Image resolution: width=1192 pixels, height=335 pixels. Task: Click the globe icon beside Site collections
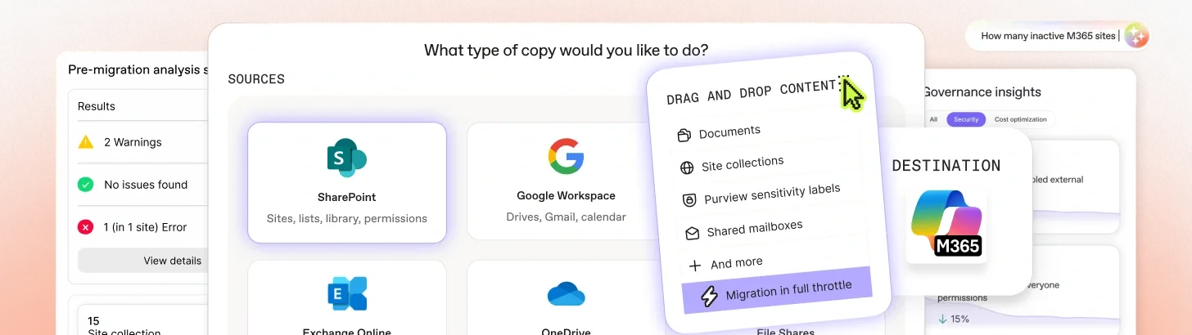point(688,168)
